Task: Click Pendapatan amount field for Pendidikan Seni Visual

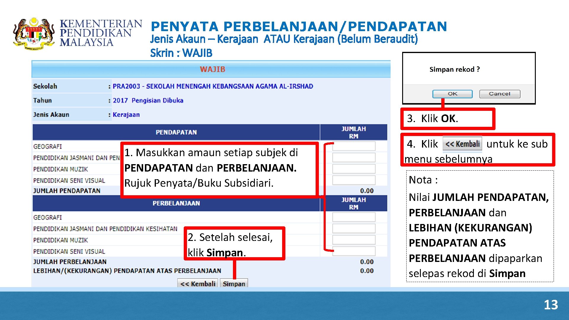Action: tap(354, 180)
